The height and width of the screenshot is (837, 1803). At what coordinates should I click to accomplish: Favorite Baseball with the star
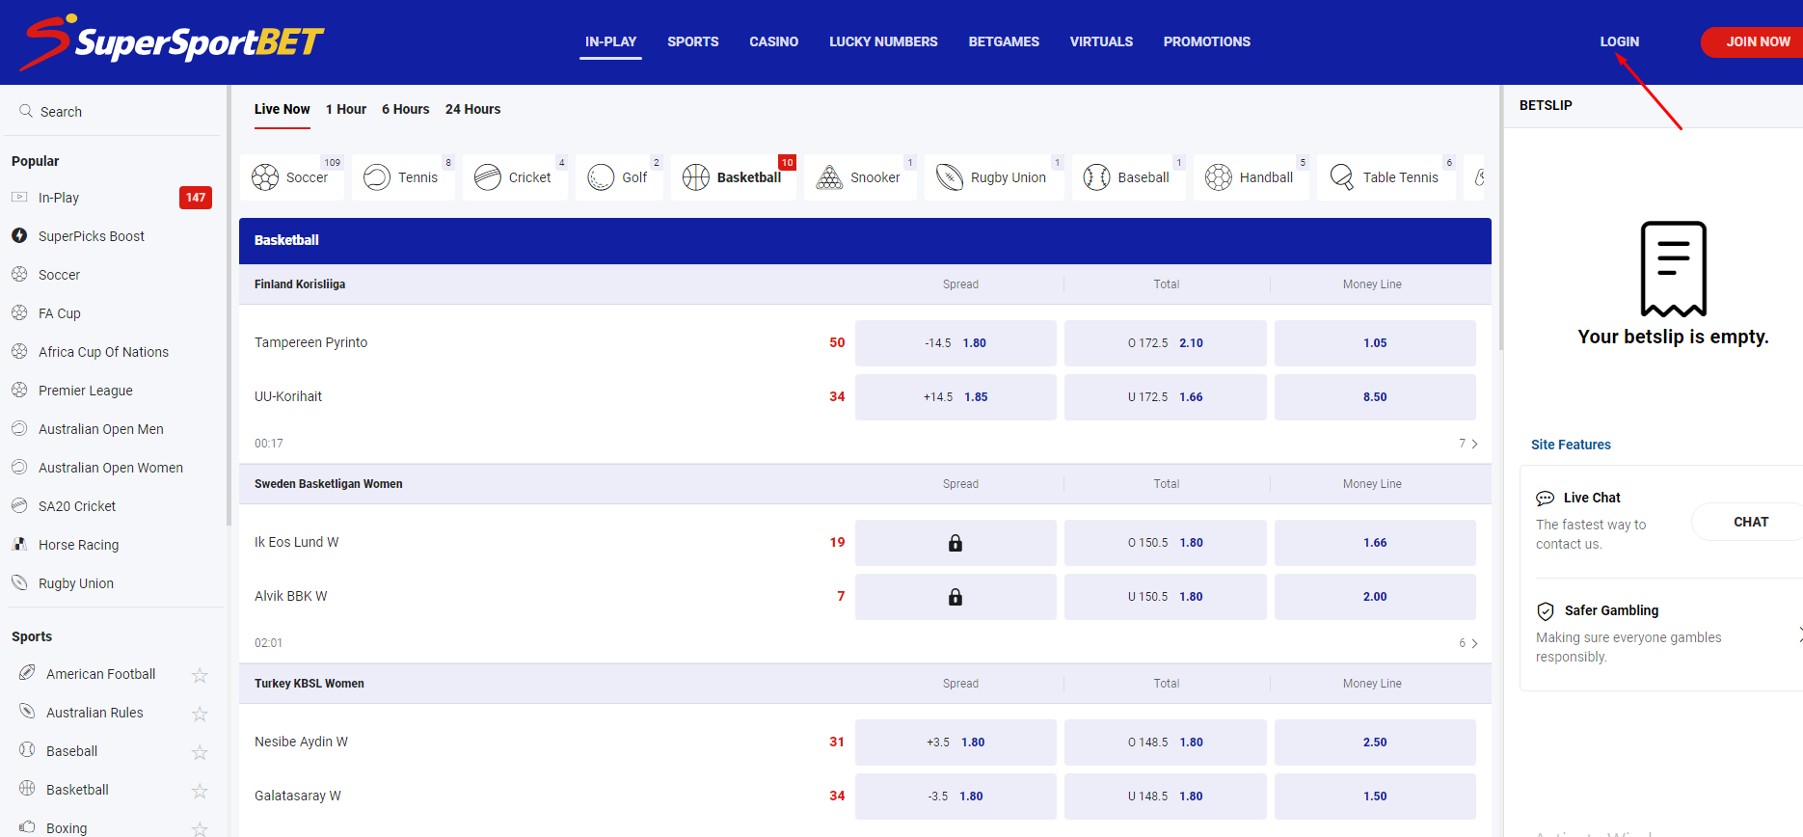point(200,752)
